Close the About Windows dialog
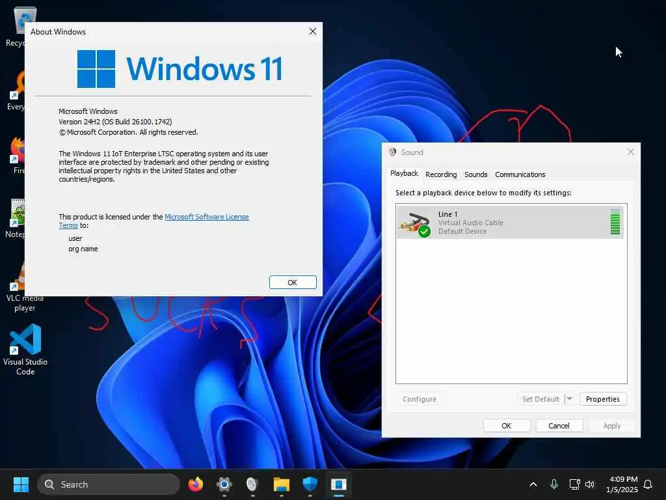This screenshot has width=666, height=500. coord(313,31)
